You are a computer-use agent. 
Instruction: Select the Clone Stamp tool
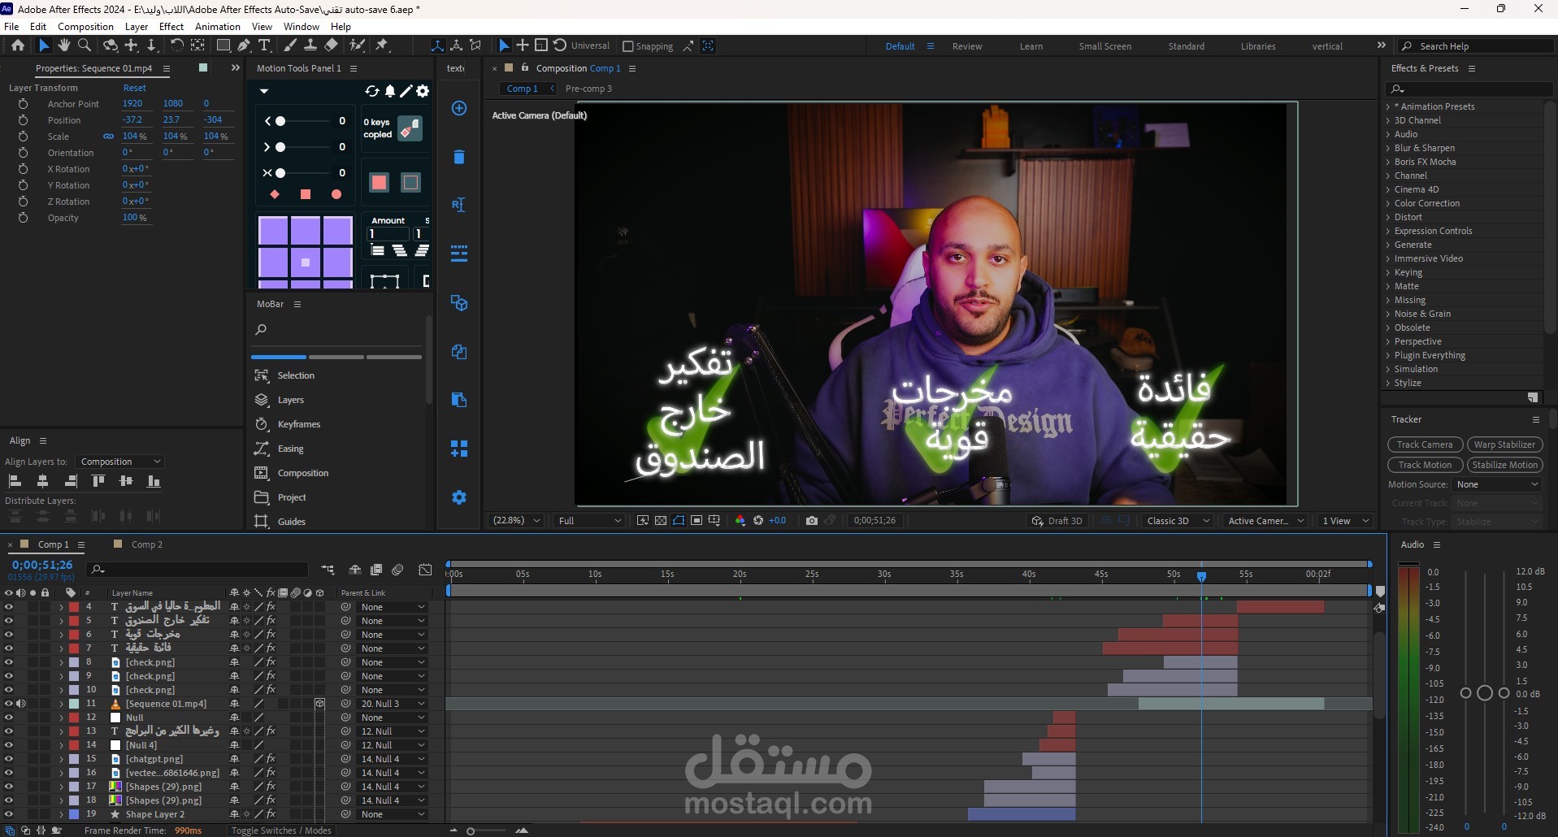(311, 46)
